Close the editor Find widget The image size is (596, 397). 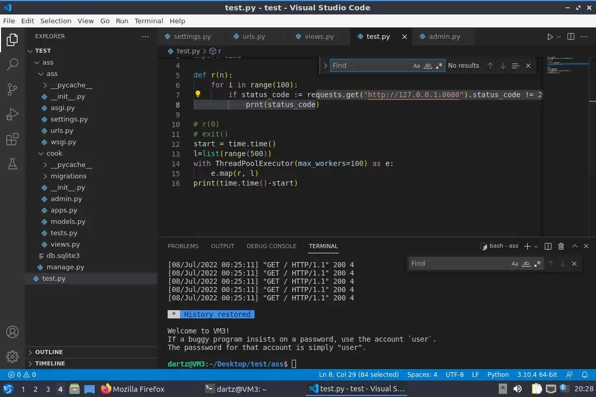click(x=528, y=66)
